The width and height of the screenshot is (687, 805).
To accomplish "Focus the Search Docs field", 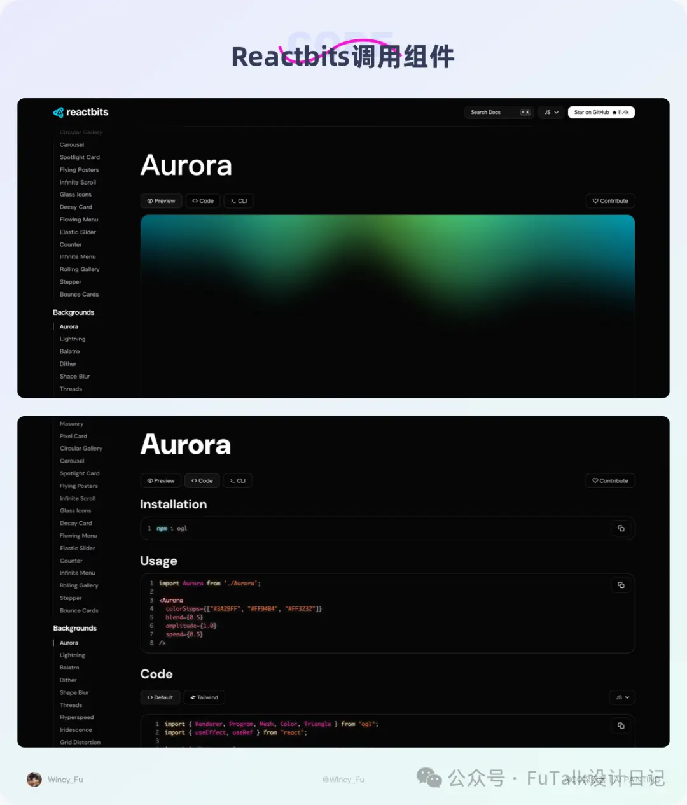I will 498,112.
